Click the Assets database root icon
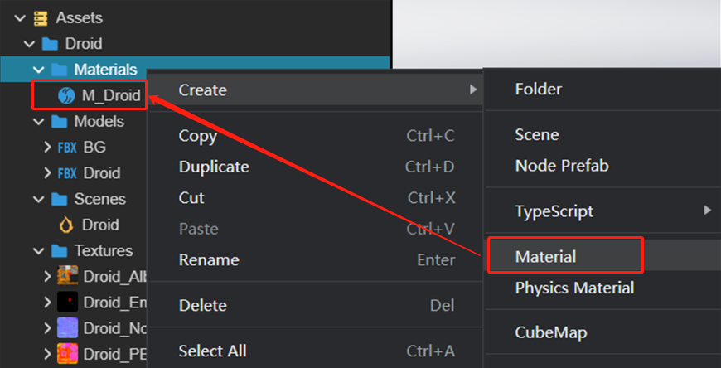 pyautogui.click(x=41, y=17)
